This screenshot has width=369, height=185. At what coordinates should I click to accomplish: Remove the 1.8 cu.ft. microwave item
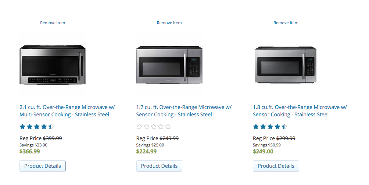pyautogui.click(x=286, y=23)
